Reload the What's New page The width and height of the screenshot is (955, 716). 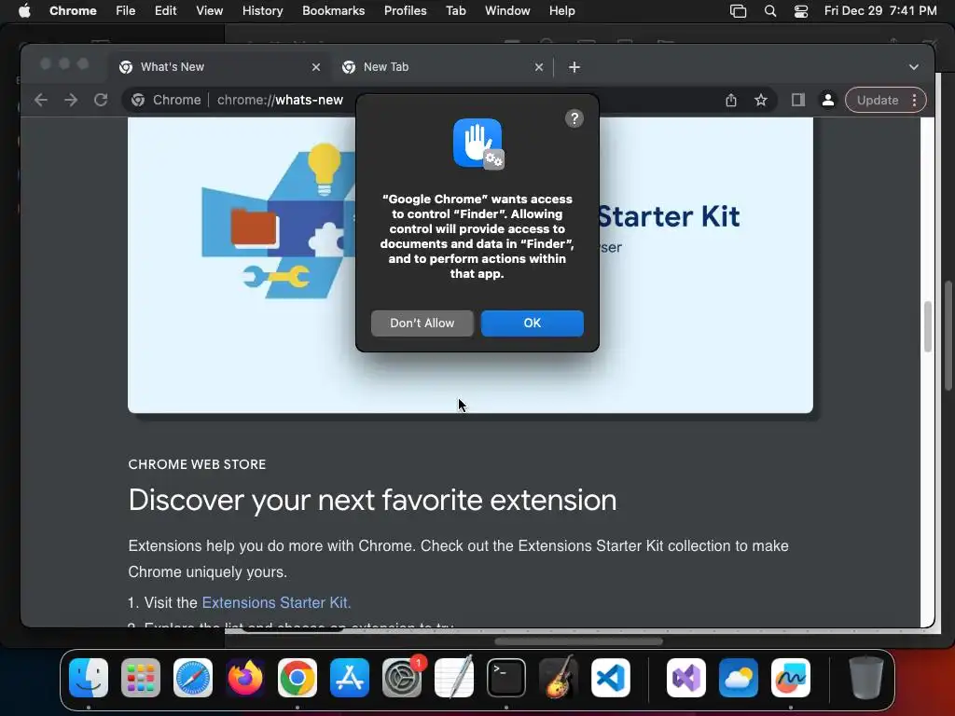tap(101, 100)
